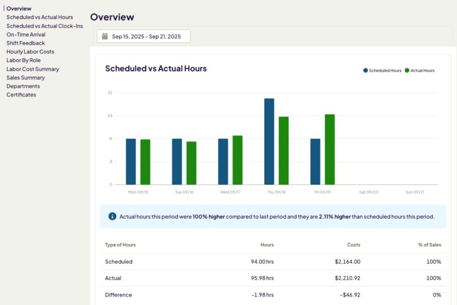Go to Scheduled vs Actual Clock-Ins
Image resolution: width=457 pixels, height=305 pixels.
(x=45, y=26)
